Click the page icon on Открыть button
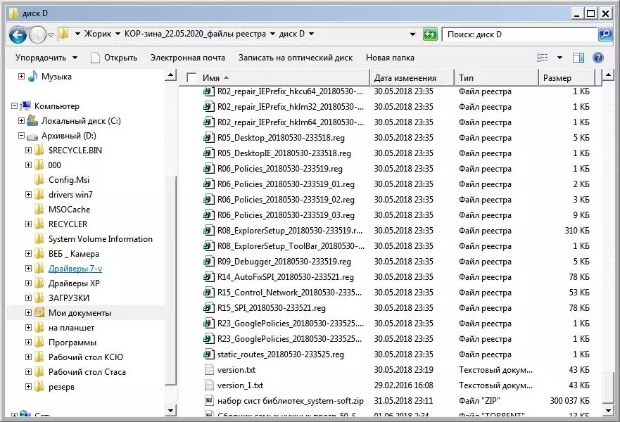Image resolution: width=620 pixels, height=422 pixels. click(95, 58)
